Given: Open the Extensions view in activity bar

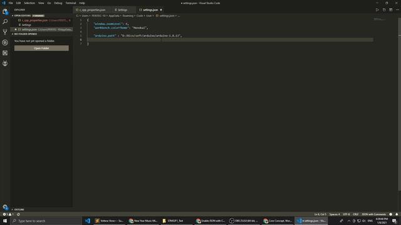Looking at the screenshot, I should (5, 52).
